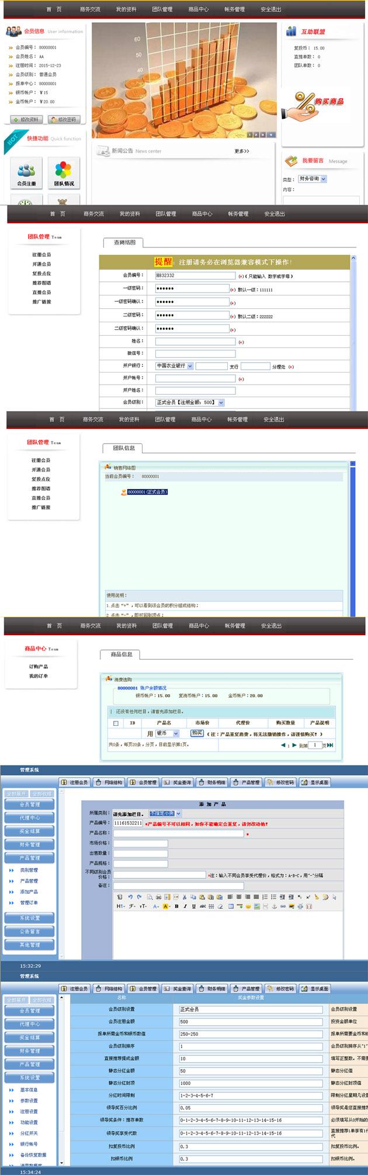Viewport: 368px width, 1175px height.
Task: Click the 团队情况 colorful icon
Action: [64, 172]
